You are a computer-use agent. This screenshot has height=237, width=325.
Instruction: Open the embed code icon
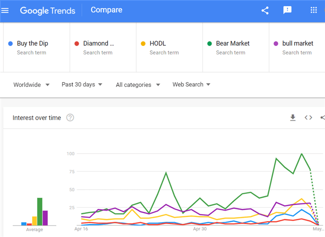tap(308, 118)
